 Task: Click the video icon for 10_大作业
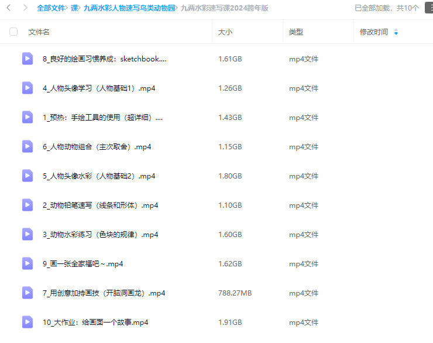(x=28, y=322)
